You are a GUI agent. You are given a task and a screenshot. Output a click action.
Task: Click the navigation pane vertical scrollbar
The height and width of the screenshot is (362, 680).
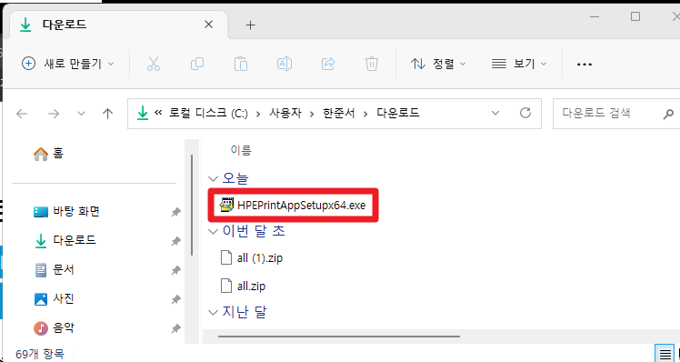coord(191,205)
